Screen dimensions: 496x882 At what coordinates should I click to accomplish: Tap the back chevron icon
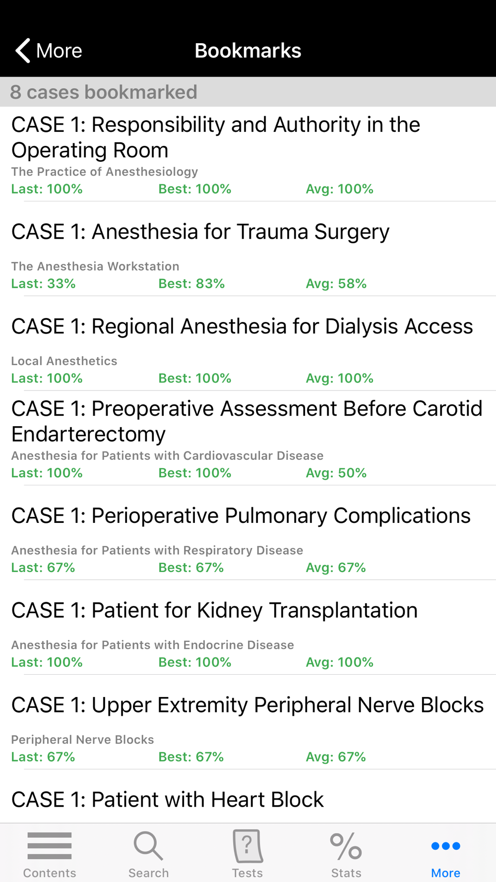tap(23, 51)
